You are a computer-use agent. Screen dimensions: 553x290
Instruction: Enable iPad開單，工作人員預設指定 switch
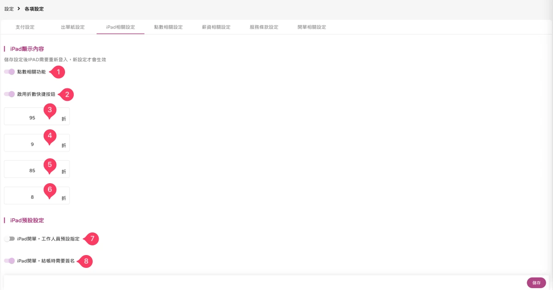click(9, 239)
